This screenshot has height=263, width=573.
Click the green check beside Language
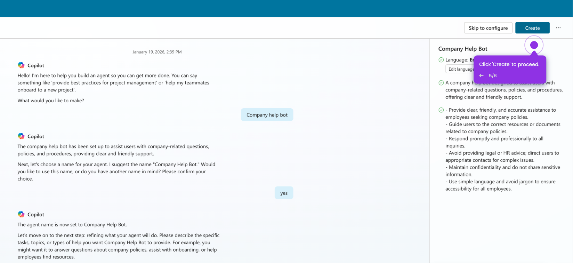pyautogui.click(x=441, y=60)
